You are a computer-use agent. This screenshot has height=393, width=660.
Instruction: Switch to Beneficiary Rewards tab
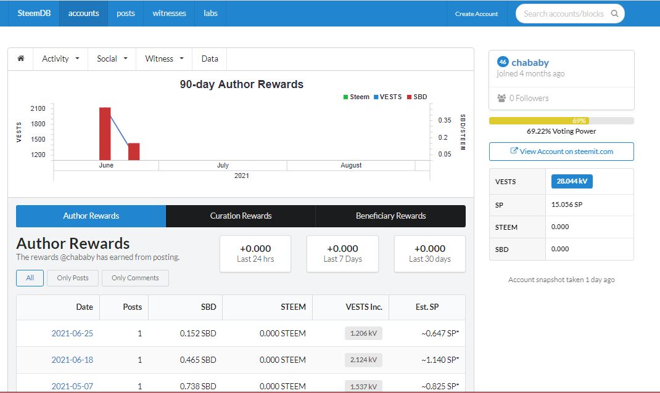pyautogui.click(x=390, y=216)
